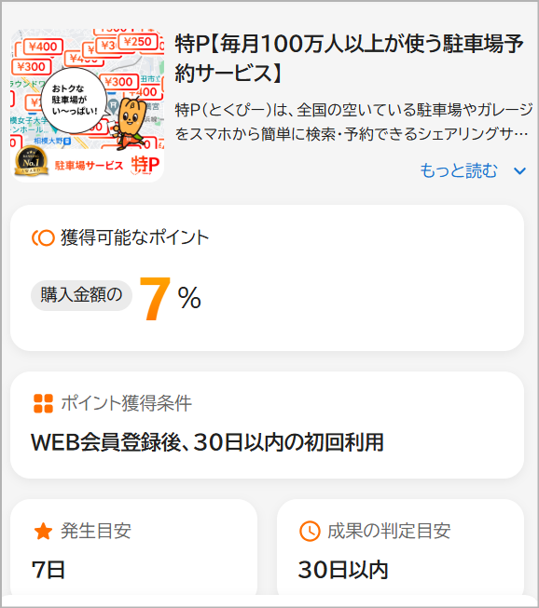539x608 pixels.
Task: Click the title 特P【毎月100万人以上が使う駐車場予約サービス】
Action: pos(349,58)
